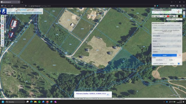Screen dimensions: 186x104
Task: Open the gmina dropdown 'Międzylesie'
Action: click(180, 46)
